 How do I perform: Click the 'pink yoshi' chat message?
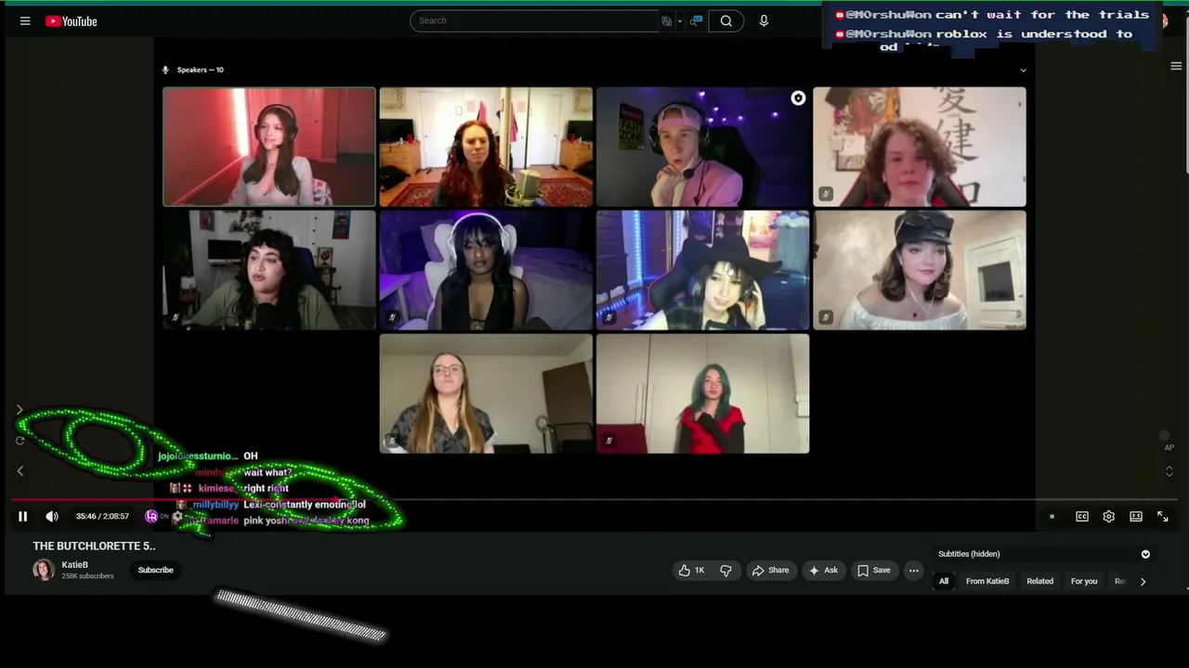tap(307, 520)
